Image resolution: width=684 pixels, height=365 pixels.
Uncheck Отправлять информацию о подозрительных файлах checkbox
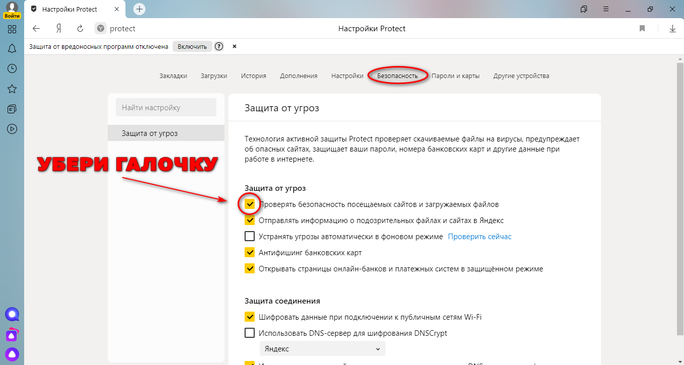click(250, 220)
